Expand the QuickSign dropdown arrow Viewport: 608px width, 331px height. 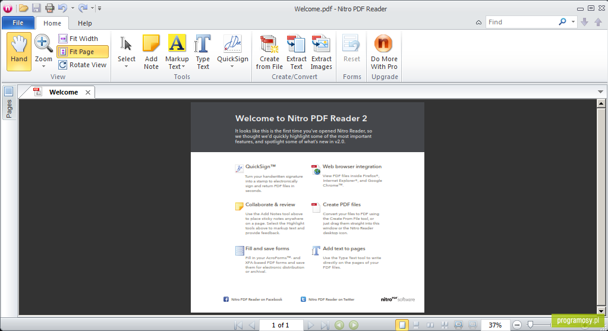coord(232,67)
